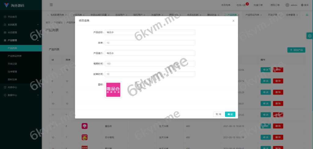Click the lock icon at tab bar end
Screen dimensions: 313x149
point(307,15)
